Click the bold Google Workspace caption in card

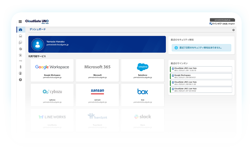pos(52,75)
